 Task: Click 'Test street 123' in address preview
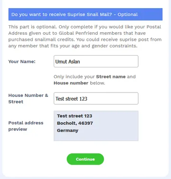click(75, 116)
